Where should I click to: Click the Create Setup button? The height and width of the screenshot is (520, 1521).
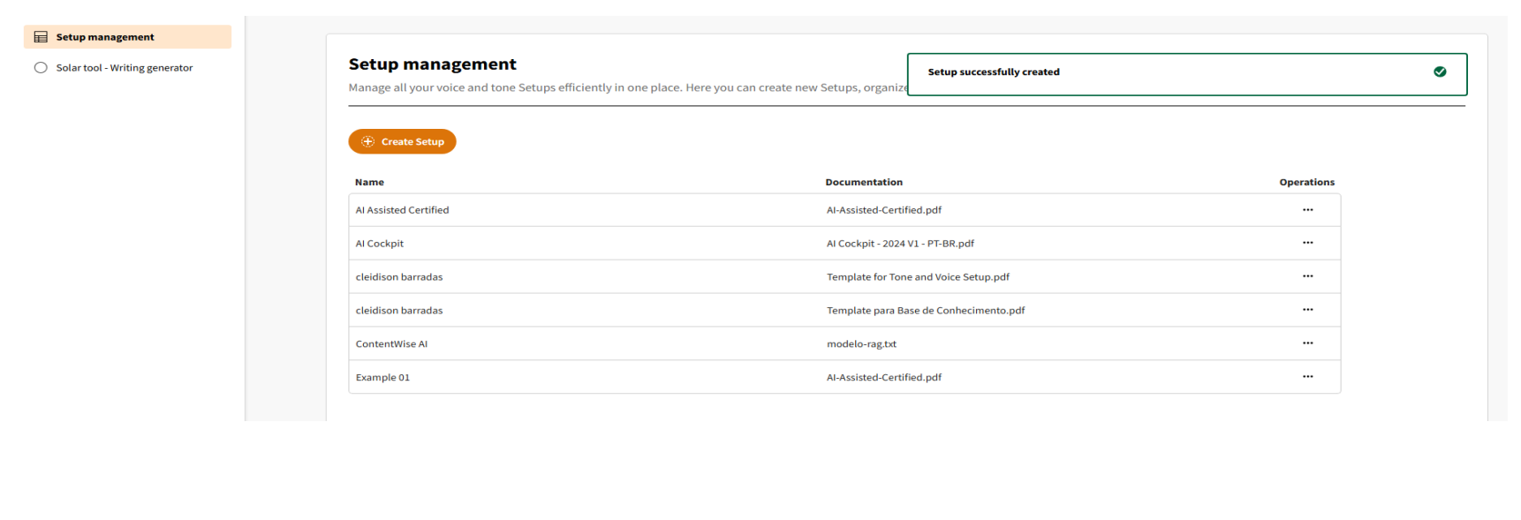point(402,141)
